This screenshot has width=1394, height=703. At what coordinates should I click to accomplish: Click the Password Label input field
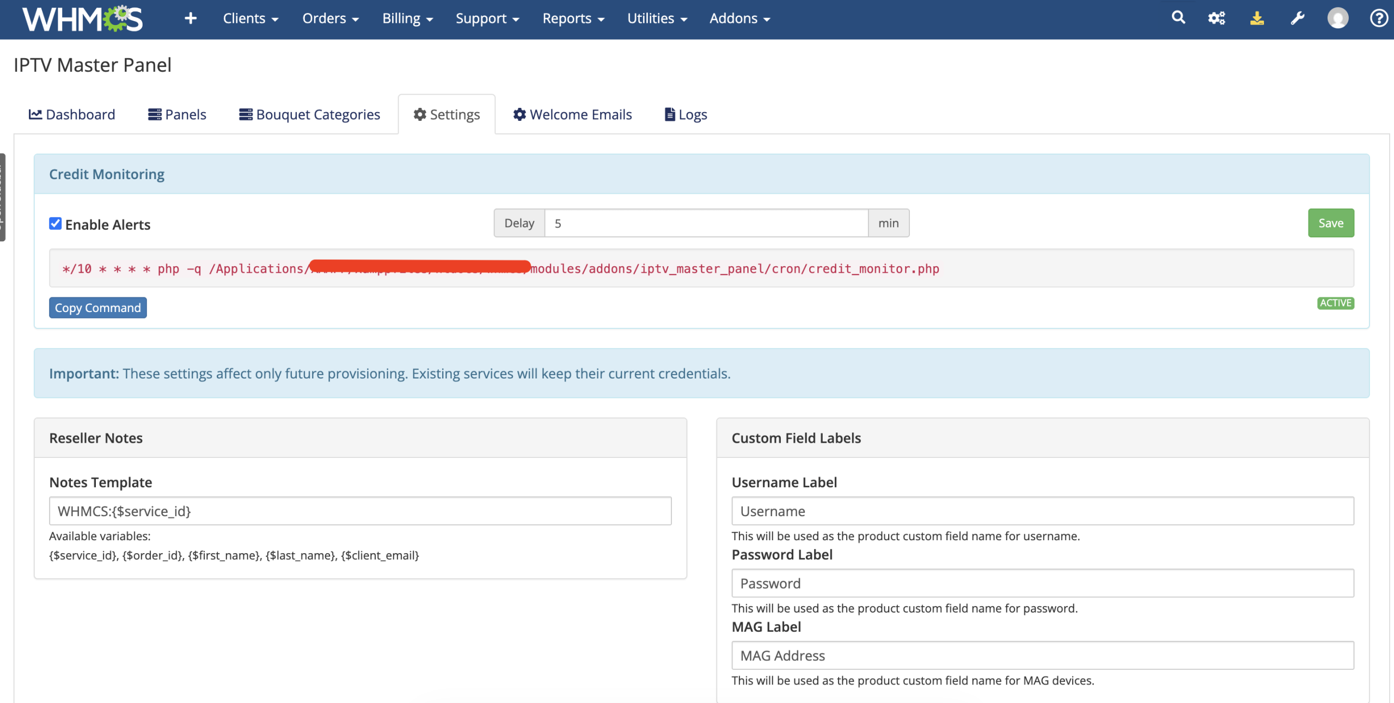[x=1042, y=583]
